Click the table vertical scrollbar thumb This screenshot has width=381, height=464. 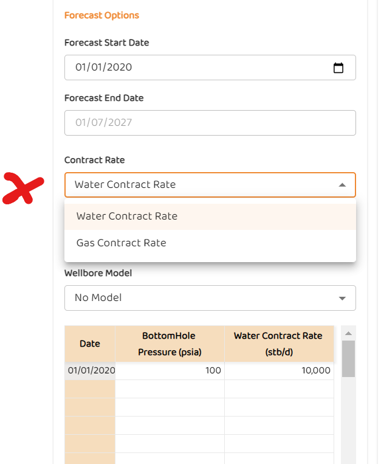[x=348, y=359]
